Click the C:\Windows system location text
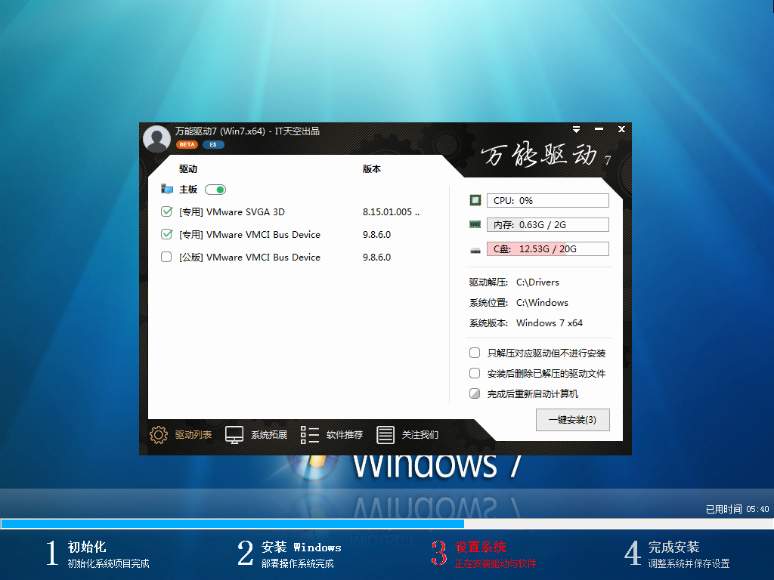Viewport: 774px width, 580px height. pos(542,302)
